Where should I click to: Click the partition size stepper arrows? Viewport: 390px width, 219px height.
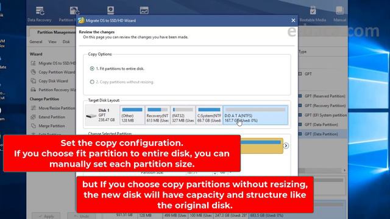[214, 173]
